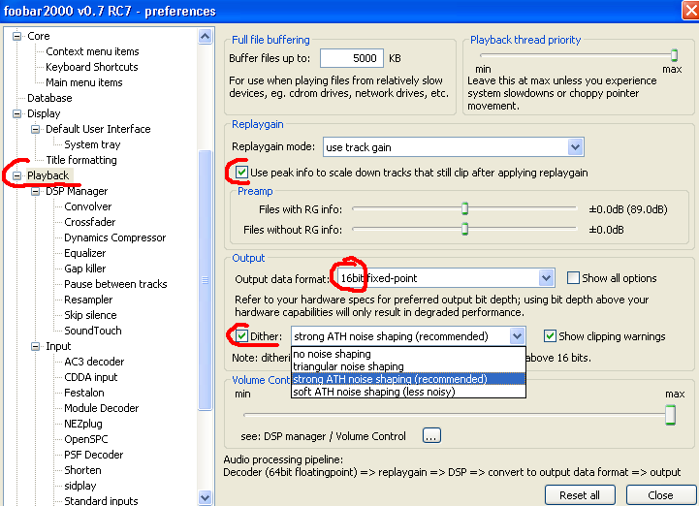Select Dynamics Compressor tree item
The width and height of the screenshot is (699, 506).
(115, 237)
